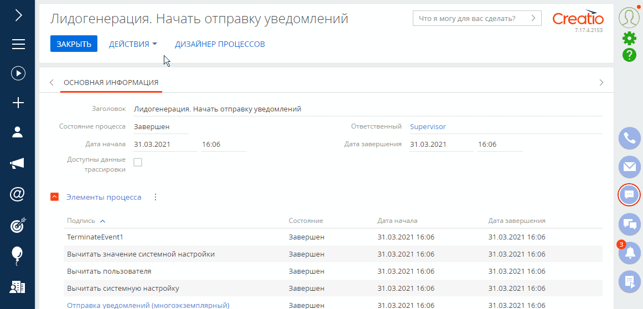Viewport: 643px width, 309px height.
Task: Open the phone calls panel
Action: click(x=629, y=138)
